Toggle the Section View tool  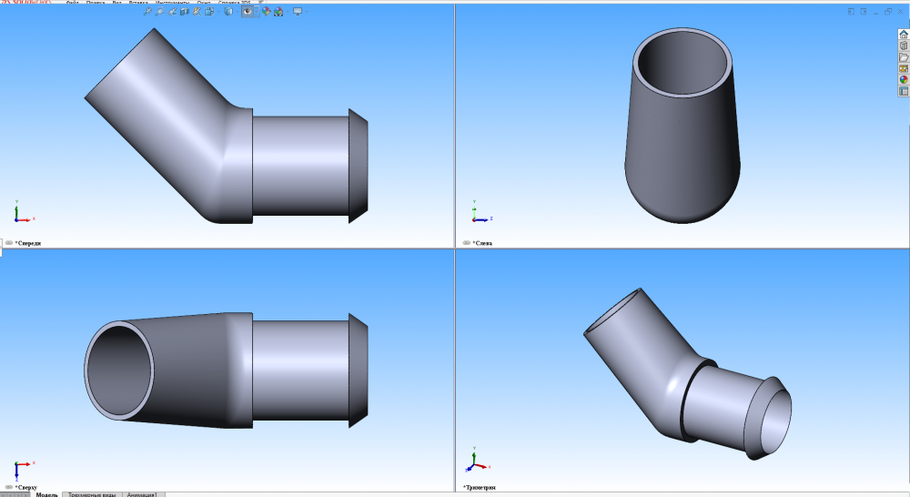tap(185, 11)
